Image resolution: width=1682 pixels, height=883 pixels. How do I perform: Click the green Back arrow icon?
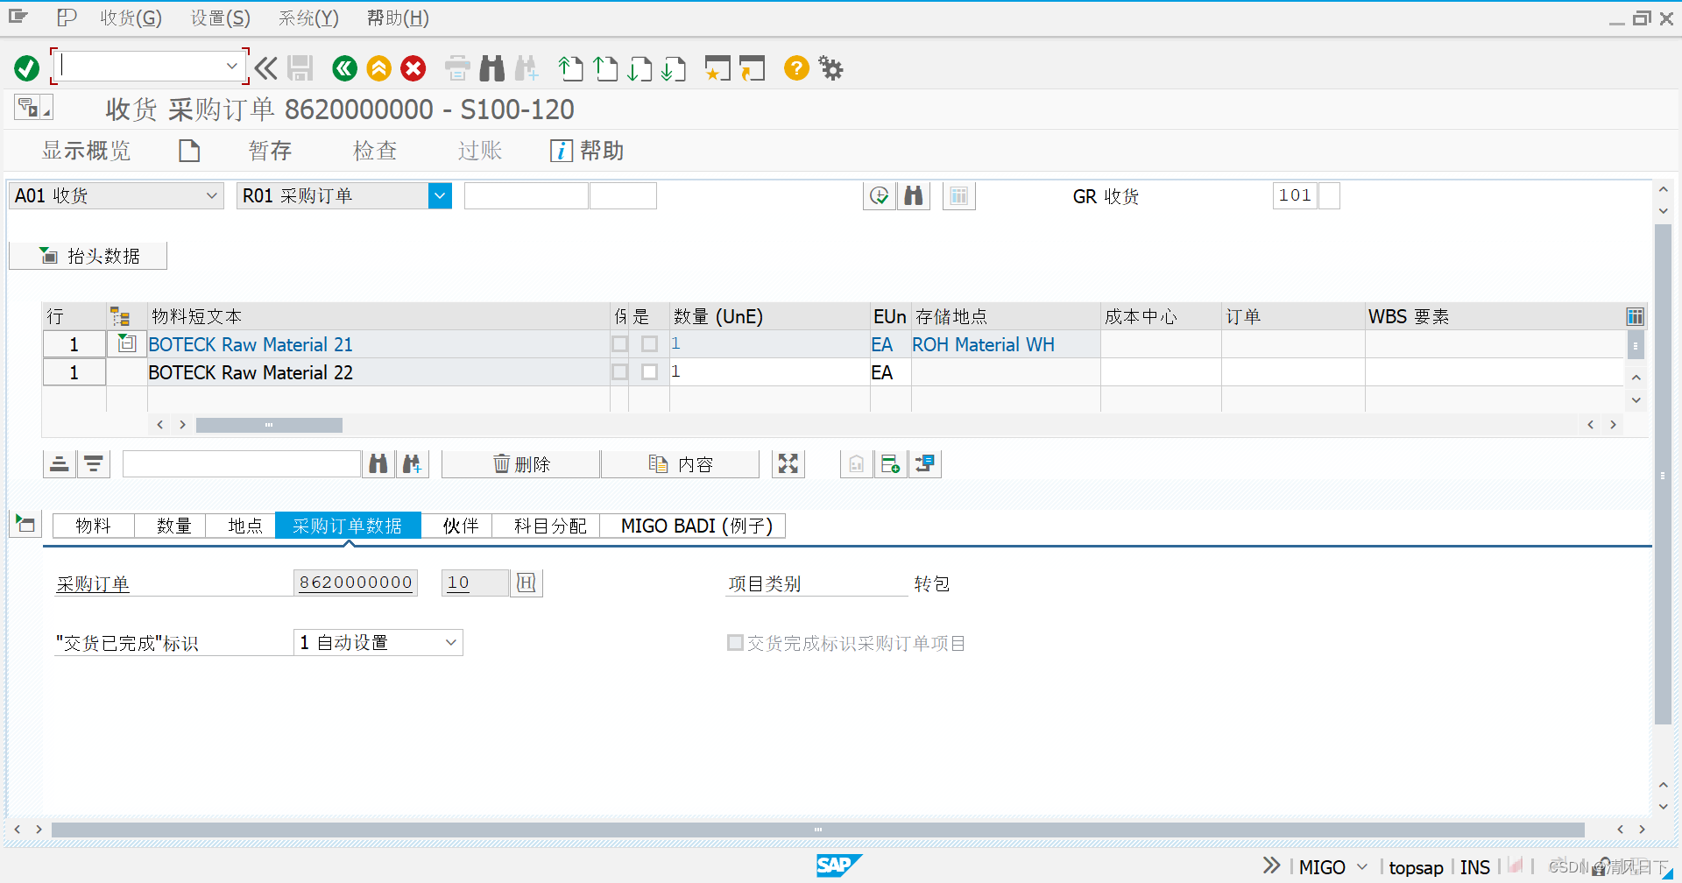coord(345,68)
